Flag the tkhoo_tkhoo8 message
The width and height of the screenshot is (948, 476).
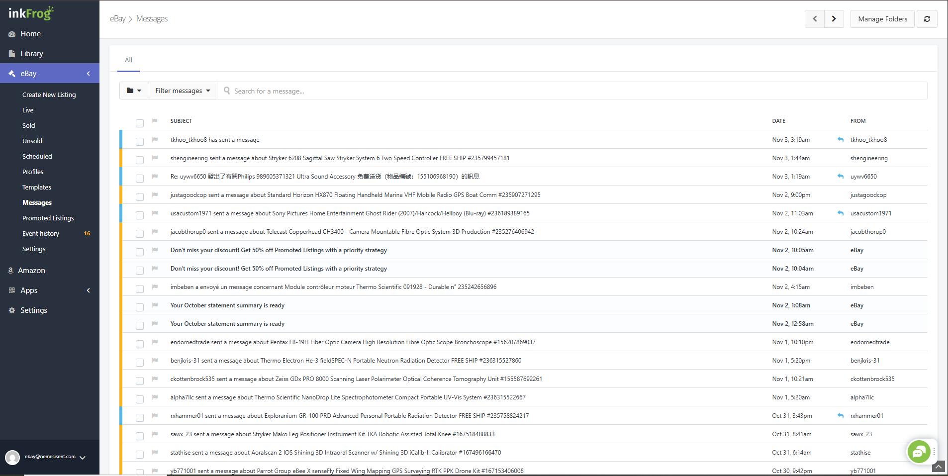(x=155, y=140)
